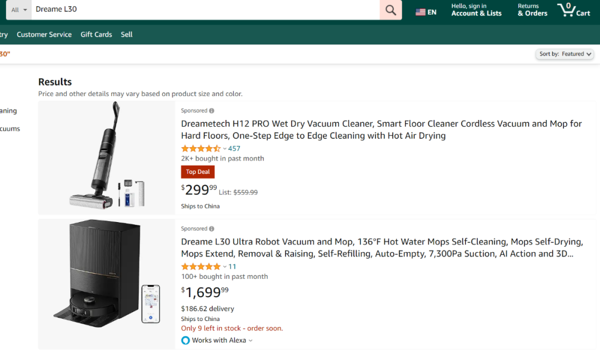The width and height of the screenshot is (600, 351).
Task: Open the Dreame L30 Ultra Robot Vacuum title
Action: (x=381, y=248)
